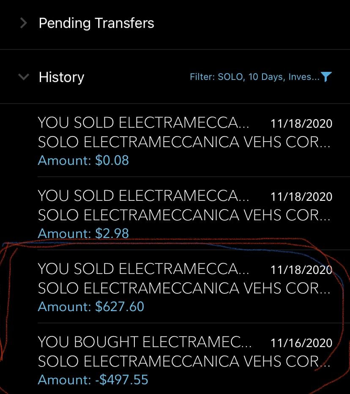The image size is (350, 394).
Task: Expand the Pending Transfers chevron
Action: (x=24, y=23)
